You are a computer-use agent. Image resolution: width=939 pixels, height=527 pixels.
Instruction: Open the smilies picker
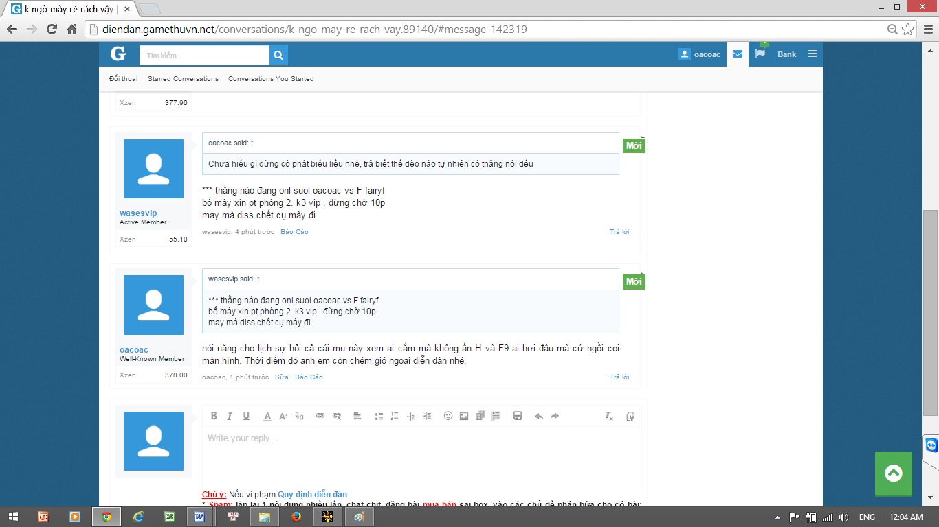448,416
